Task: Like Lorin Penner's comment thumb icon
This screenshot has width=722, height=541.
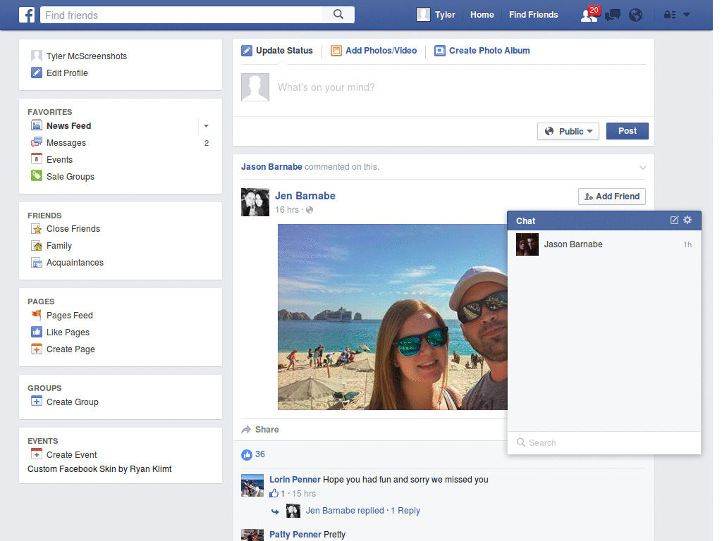Action: (x=274, y=493)
